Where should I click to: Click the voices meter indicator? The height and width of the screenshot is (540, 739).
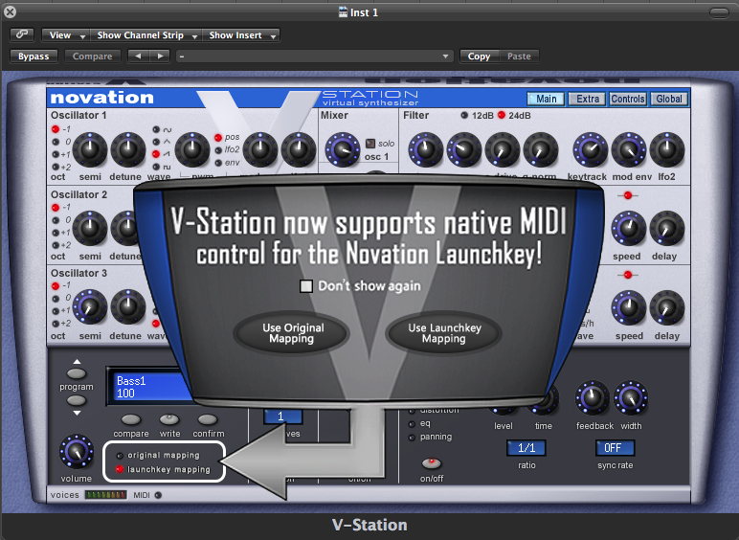[105, 495]
